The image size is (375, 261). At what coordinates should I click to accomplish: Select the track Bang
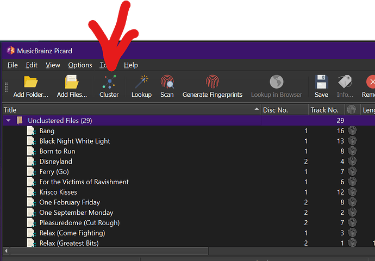pyautogui.click(x=47, y=131)
